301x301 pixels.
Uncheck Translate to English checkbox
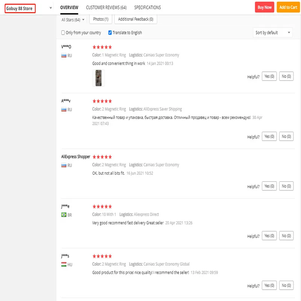point(110,33)
